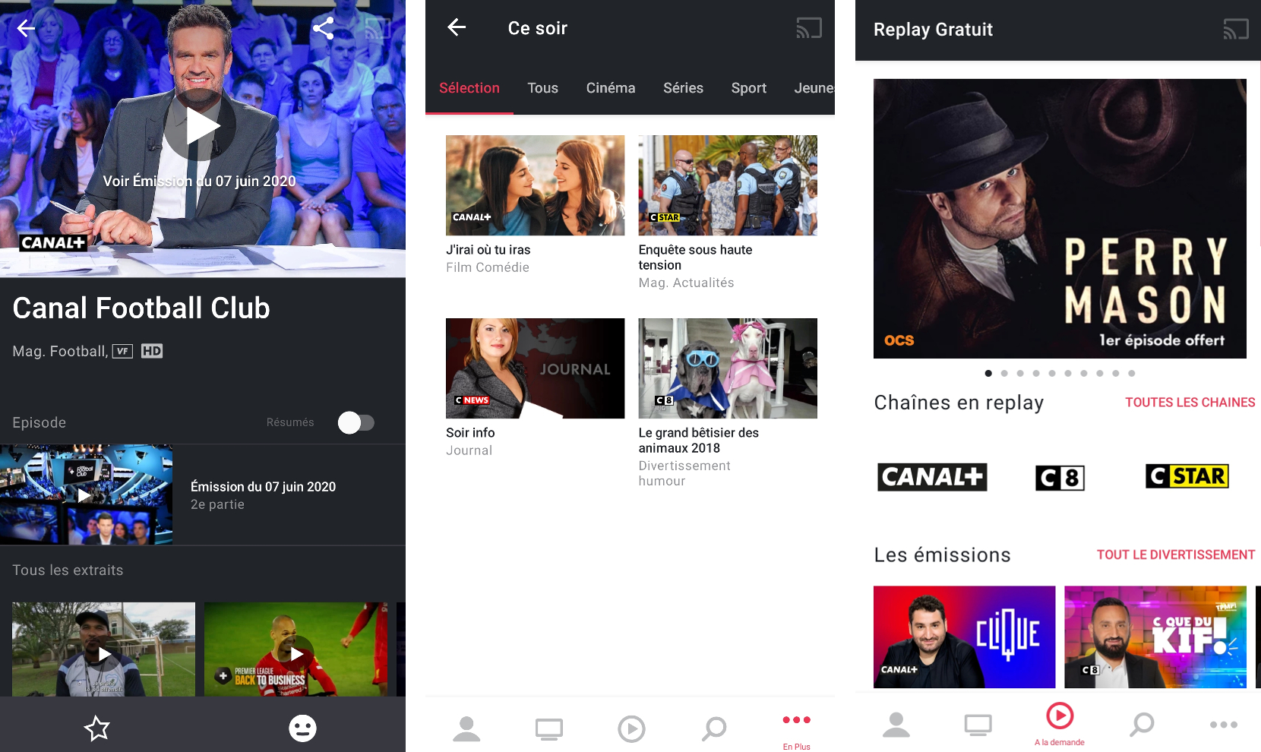The height and width of the screenshot is (752, 1261).
Task: Open Perry Mason banner
Action: click(x=1060, y=219)
